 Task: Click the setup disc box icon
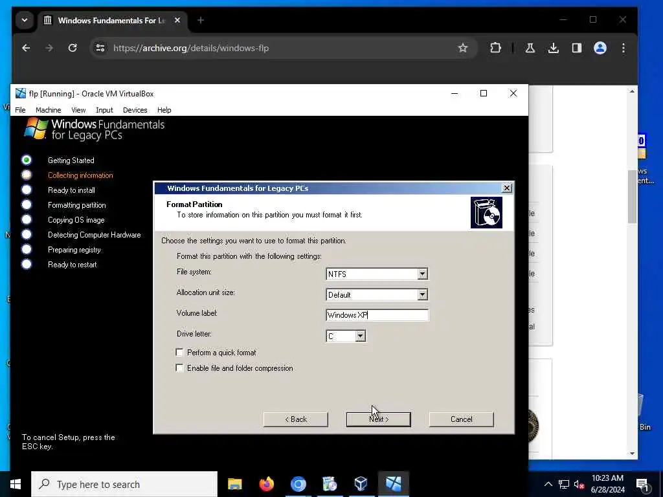(x=486, y=212)
